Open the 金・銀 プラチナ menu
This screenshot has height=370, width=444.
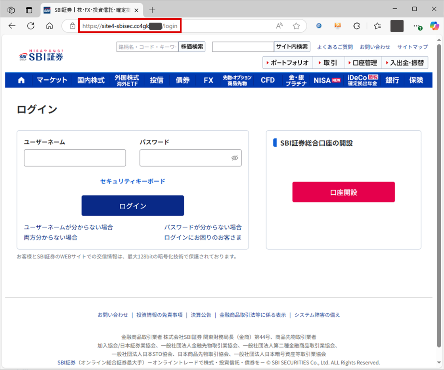[296, 80]
